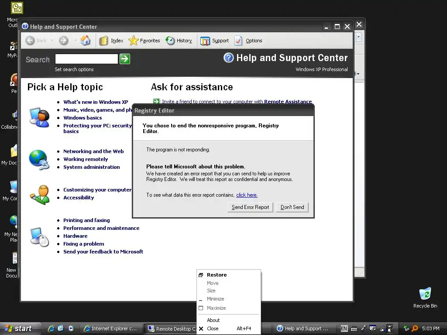Click the keyboard icon in language bar
This screenshot has height=335, width=447.
click(354, 329)
